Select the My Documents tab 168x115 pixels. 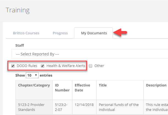(x=94, y=33)
